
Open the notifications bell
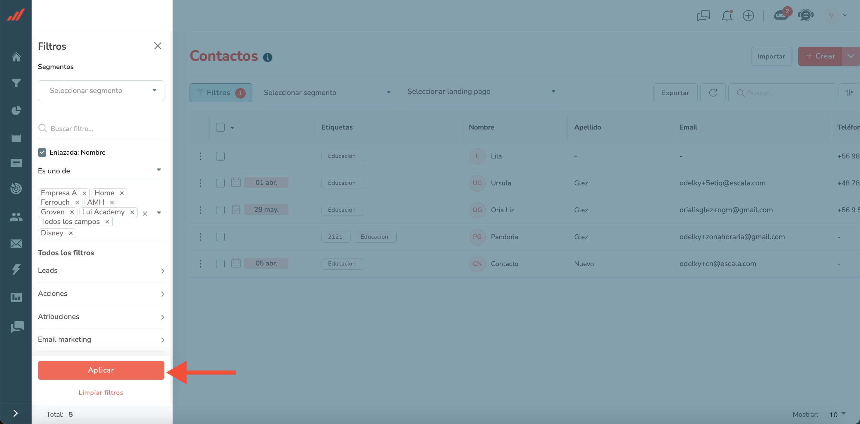[x=727, y=16]
